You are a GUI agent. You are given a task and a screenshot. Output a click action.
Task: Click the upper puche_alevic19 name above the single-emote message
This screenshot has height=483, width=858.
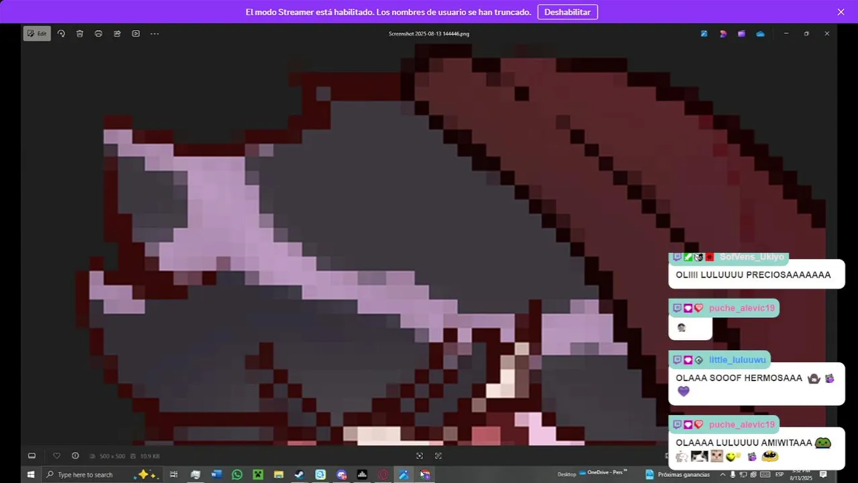[x=742, y=309]
